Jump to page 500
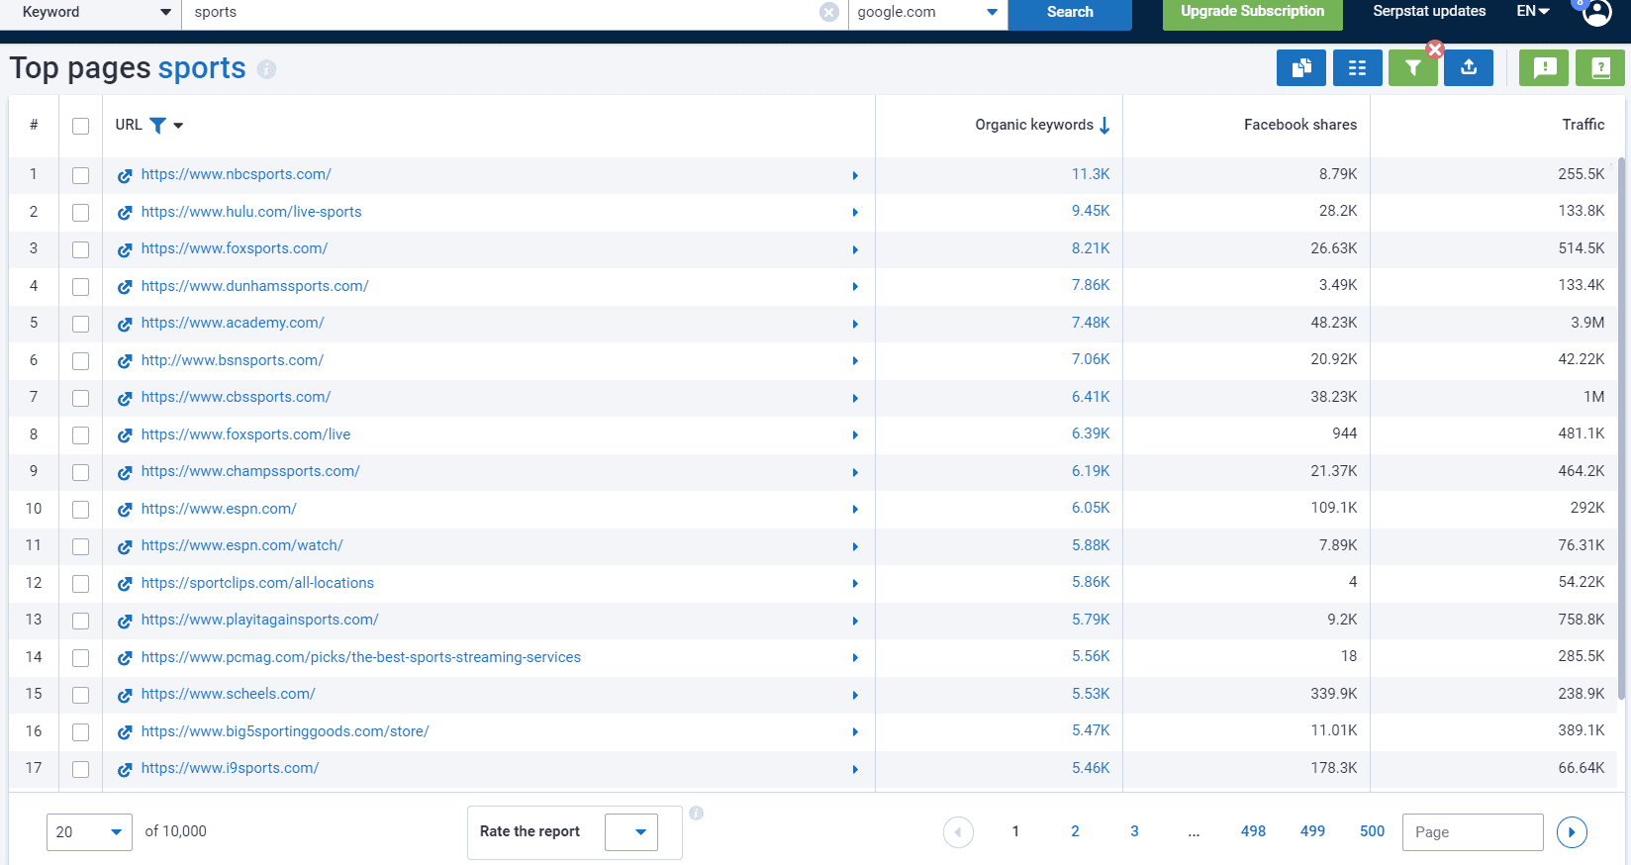The height and width of the screenshot is (865, 1631). pos(1372,831)
